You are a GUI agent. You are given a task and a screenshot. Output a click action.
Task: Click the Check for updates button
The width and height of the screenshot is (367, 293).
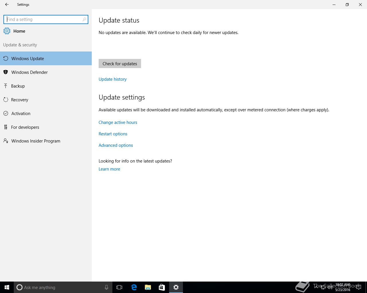pos(120,64)
